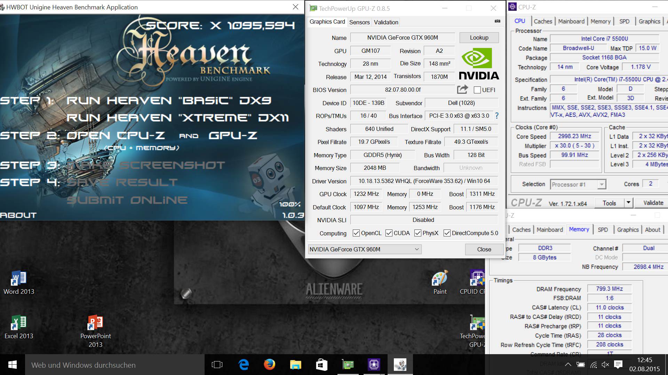Open Word 2013 desktop shortcut
The width and height of the screenshot is (668, 375).
click(x=19, y=283)
